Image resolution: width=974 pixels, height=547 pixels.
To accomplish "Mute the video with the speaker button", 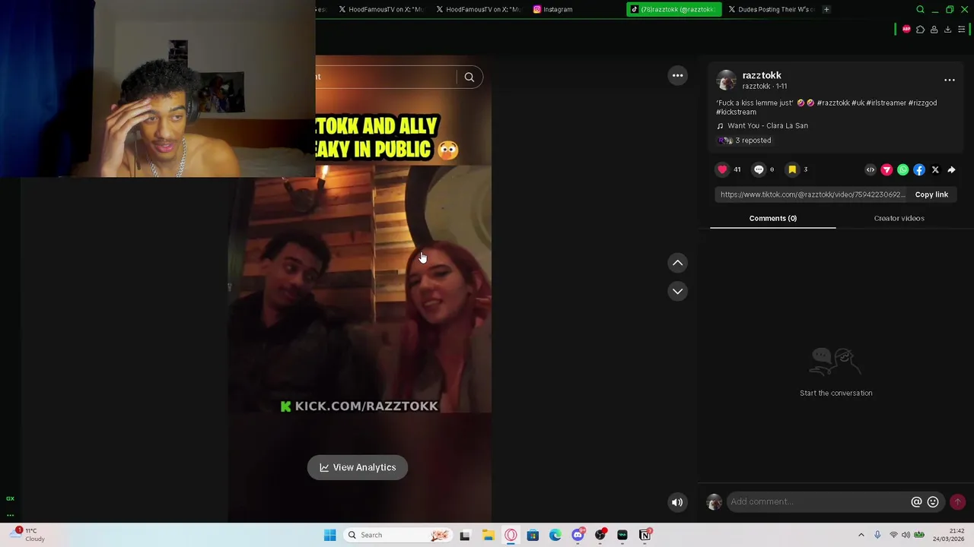I will tap(677, 501).
